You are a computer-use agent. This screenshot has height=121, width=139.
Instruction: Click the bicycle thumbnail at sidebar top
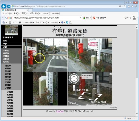click(x=11, y=30)
